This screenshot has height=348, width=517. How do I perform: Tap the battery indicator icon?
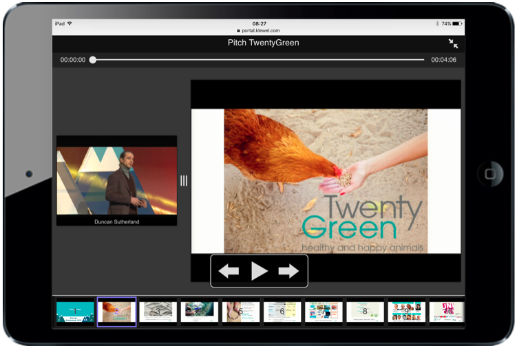(457, 23)
